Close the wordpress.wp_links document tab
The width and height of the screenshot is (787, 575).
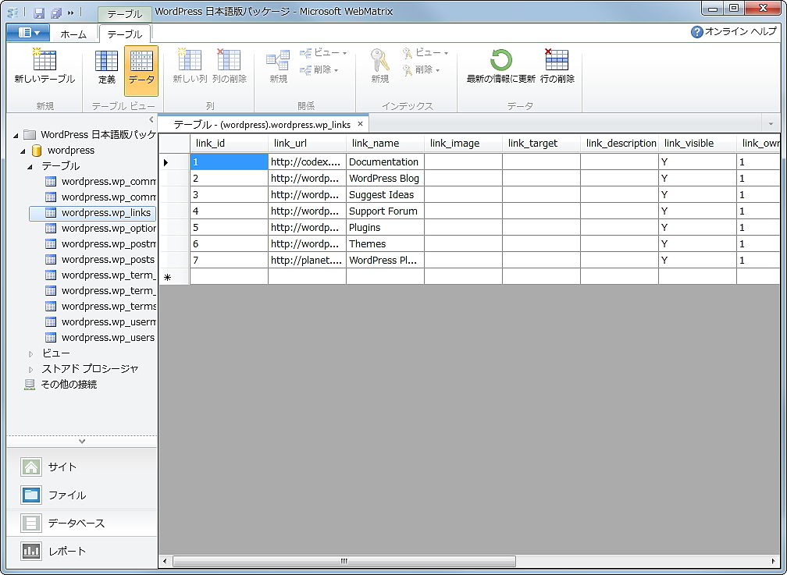pos(360,124)
